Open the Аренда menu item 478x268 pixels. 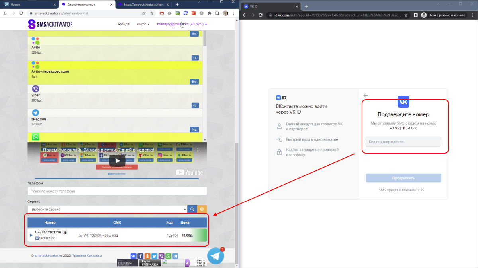click(x=123, y=24)
